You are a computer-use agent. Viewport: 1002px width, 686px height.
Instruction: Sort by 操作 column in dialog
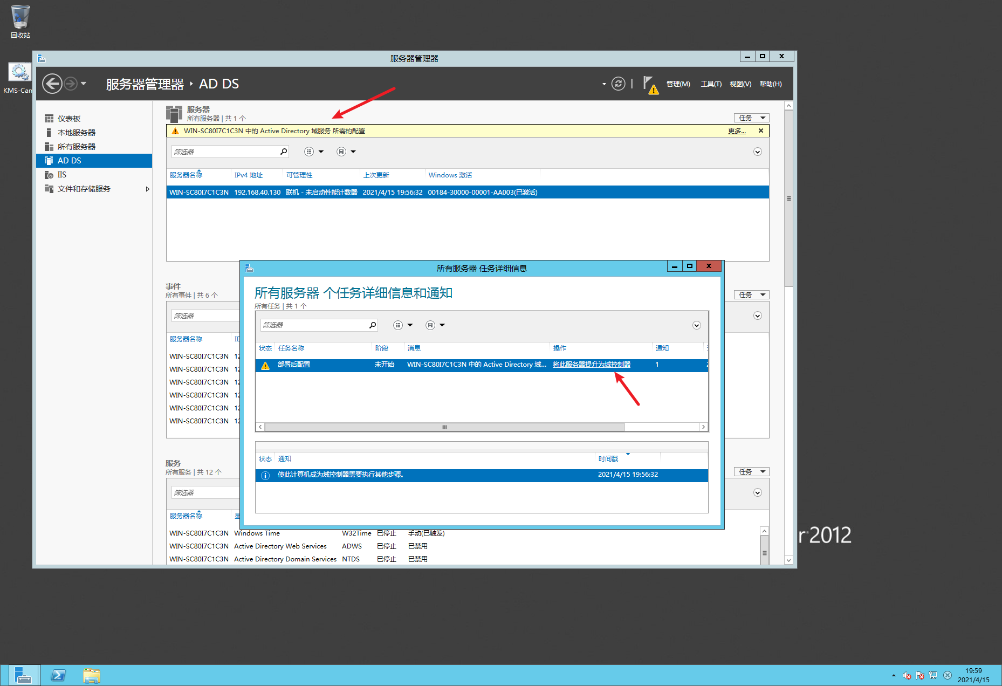[560, 348]
